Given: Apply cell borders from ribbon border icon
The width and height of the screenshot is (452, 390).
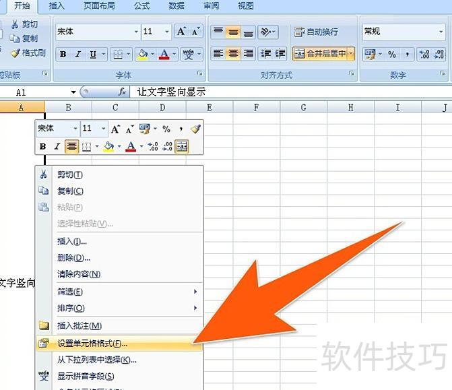Looking at the screenshot, I should [x=118, y=54].
